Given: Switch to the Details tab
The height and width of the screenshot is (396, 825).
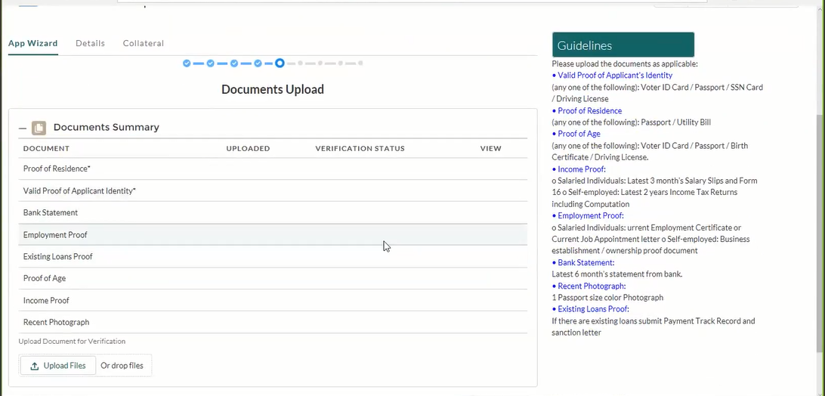Looking at the screenshot, I should tap(90, 43).
